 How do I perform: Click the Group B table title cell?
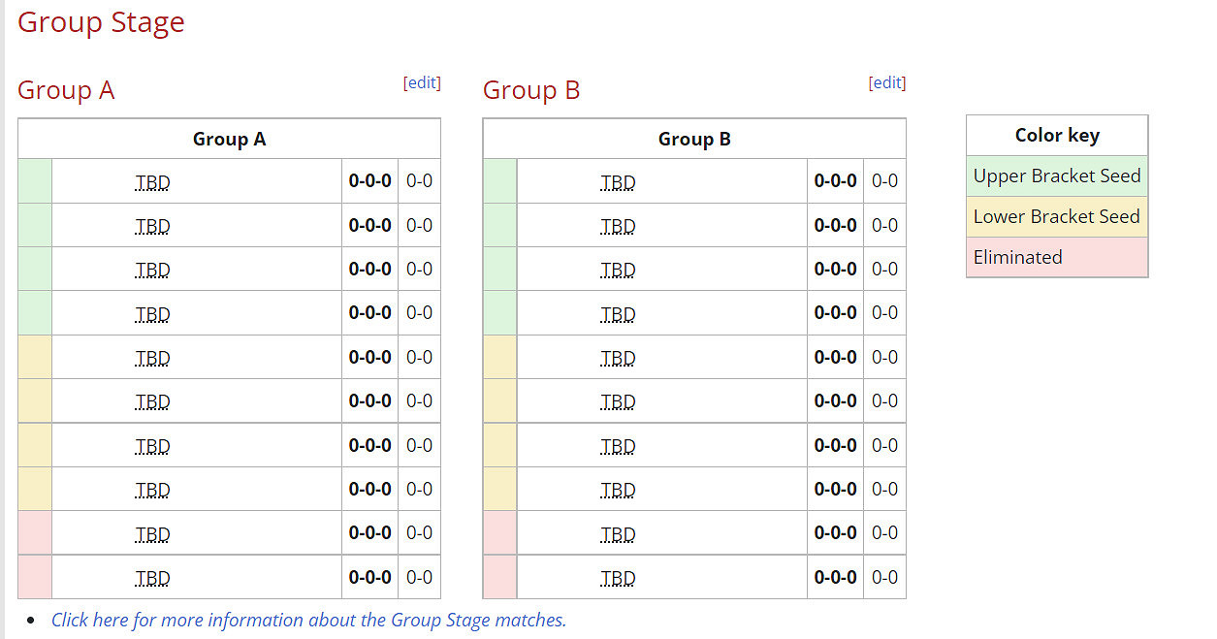[x=694, y=139]
